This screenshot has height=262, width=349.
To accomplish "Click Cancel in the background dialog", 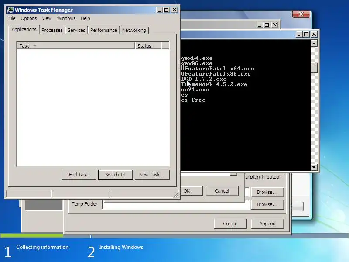I will click(x=222, y=191).
